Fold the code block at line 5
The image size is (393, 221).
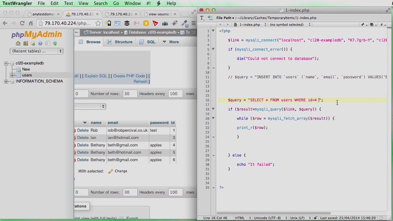(x=213, y=49)
